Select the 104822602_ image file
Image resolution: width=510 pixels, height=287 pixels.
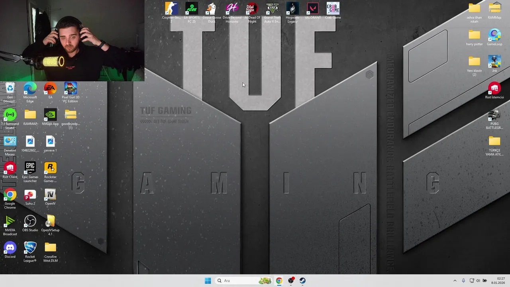(x=30, y=141)
